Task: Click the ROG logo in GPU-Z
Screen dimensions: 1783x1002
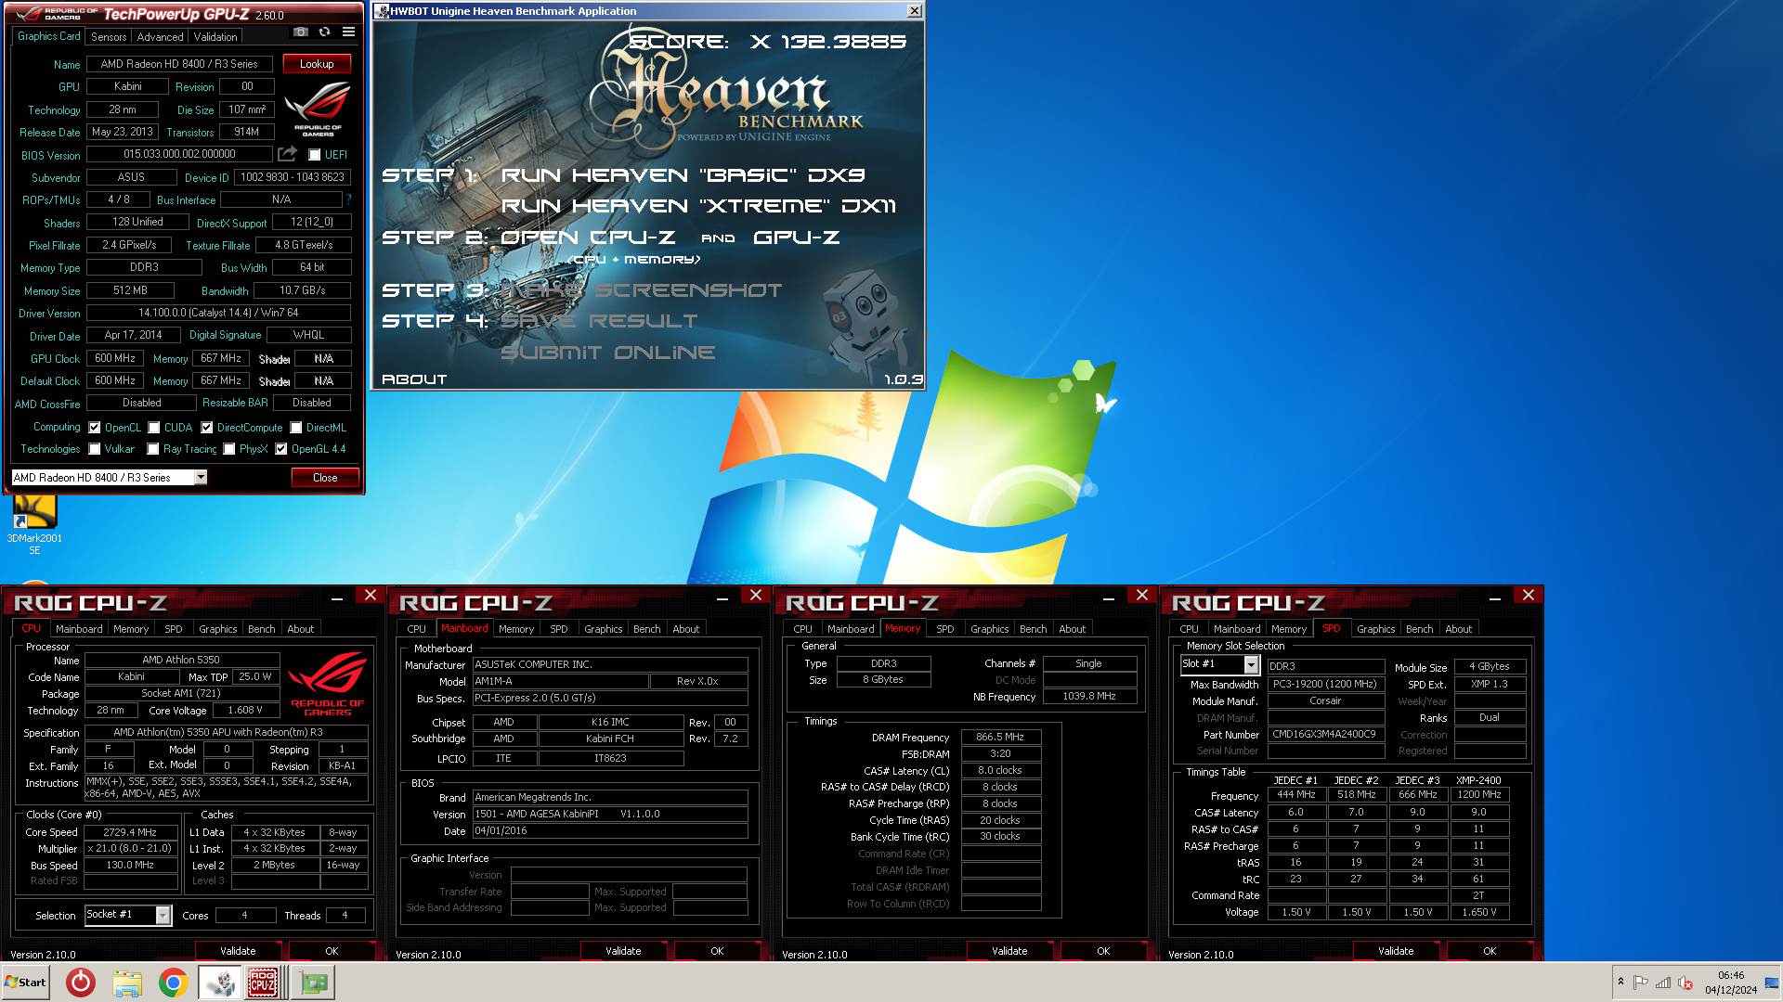Action: [318, 109]
